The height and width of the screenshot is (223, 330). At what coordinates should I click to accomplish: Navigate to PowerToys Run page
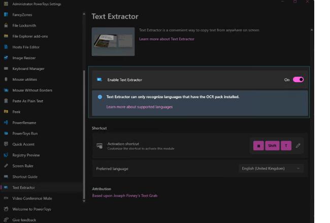click(25, 134)
